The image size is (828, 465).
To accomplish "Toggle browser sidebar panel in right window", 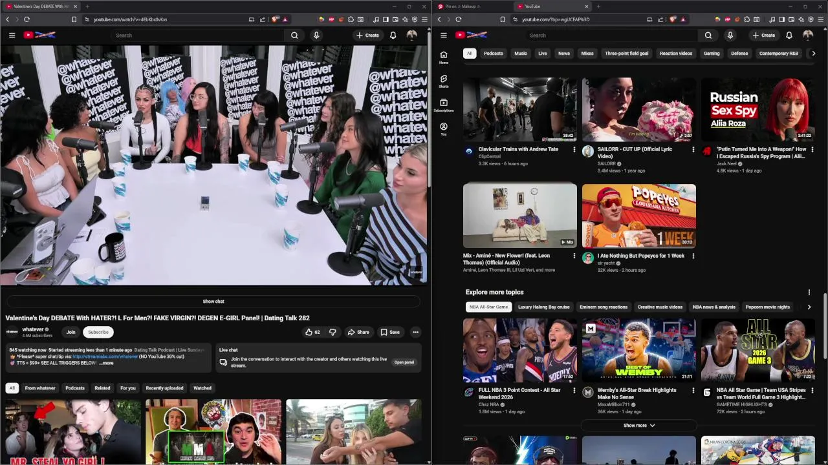I will (782, 19).
